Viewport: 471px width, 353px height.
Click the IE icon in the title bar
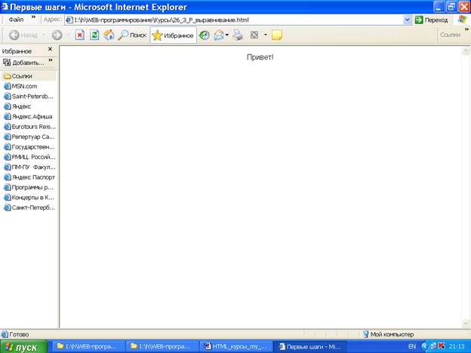coord(5,6)
